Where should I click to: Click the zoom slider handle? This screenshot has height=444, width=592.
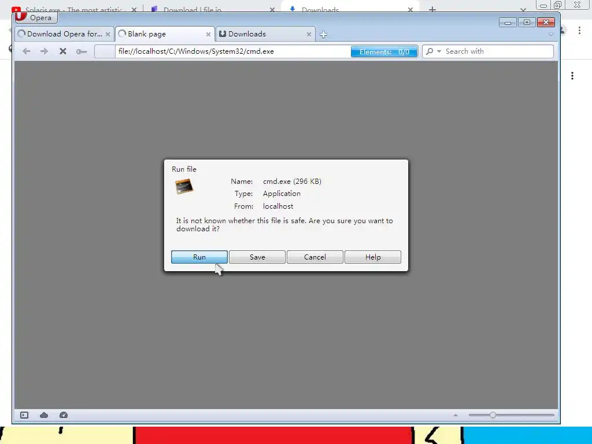pyautogui.click(x=493, y=415)
